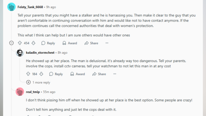Image resolution: width=206 pixels, height=116 pixels.
Task: Open more options on the 454-vote comment
Action: point(107,43)
